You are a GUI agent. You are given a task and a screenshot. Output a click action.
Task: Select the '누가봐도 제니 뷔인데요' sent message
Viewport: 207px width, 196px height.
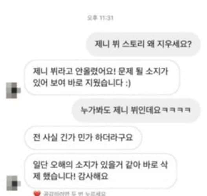coord(136,110)
